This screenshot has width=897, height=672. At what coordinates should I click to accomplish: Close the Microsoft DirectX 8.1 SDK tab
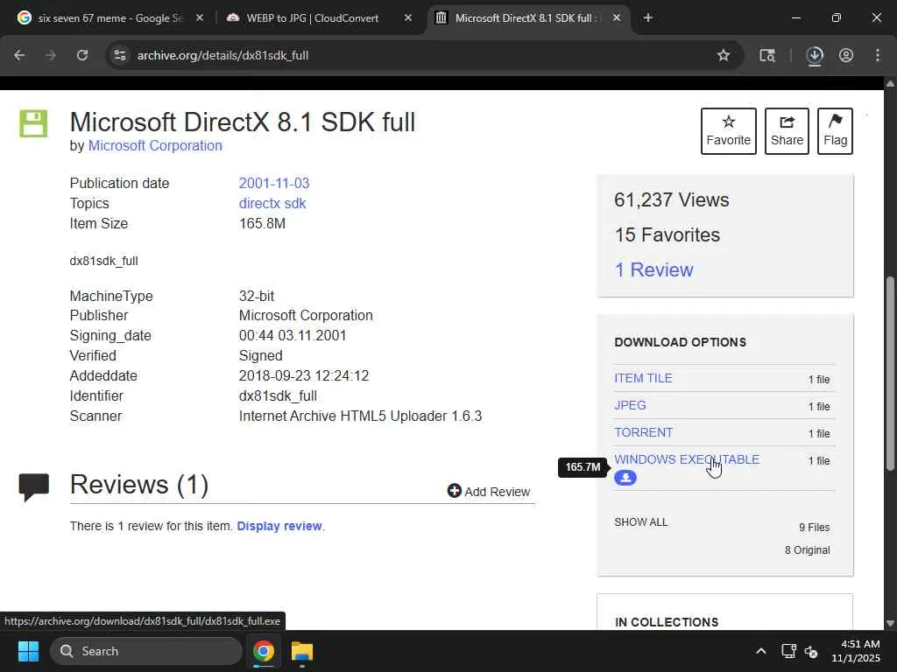617,18
